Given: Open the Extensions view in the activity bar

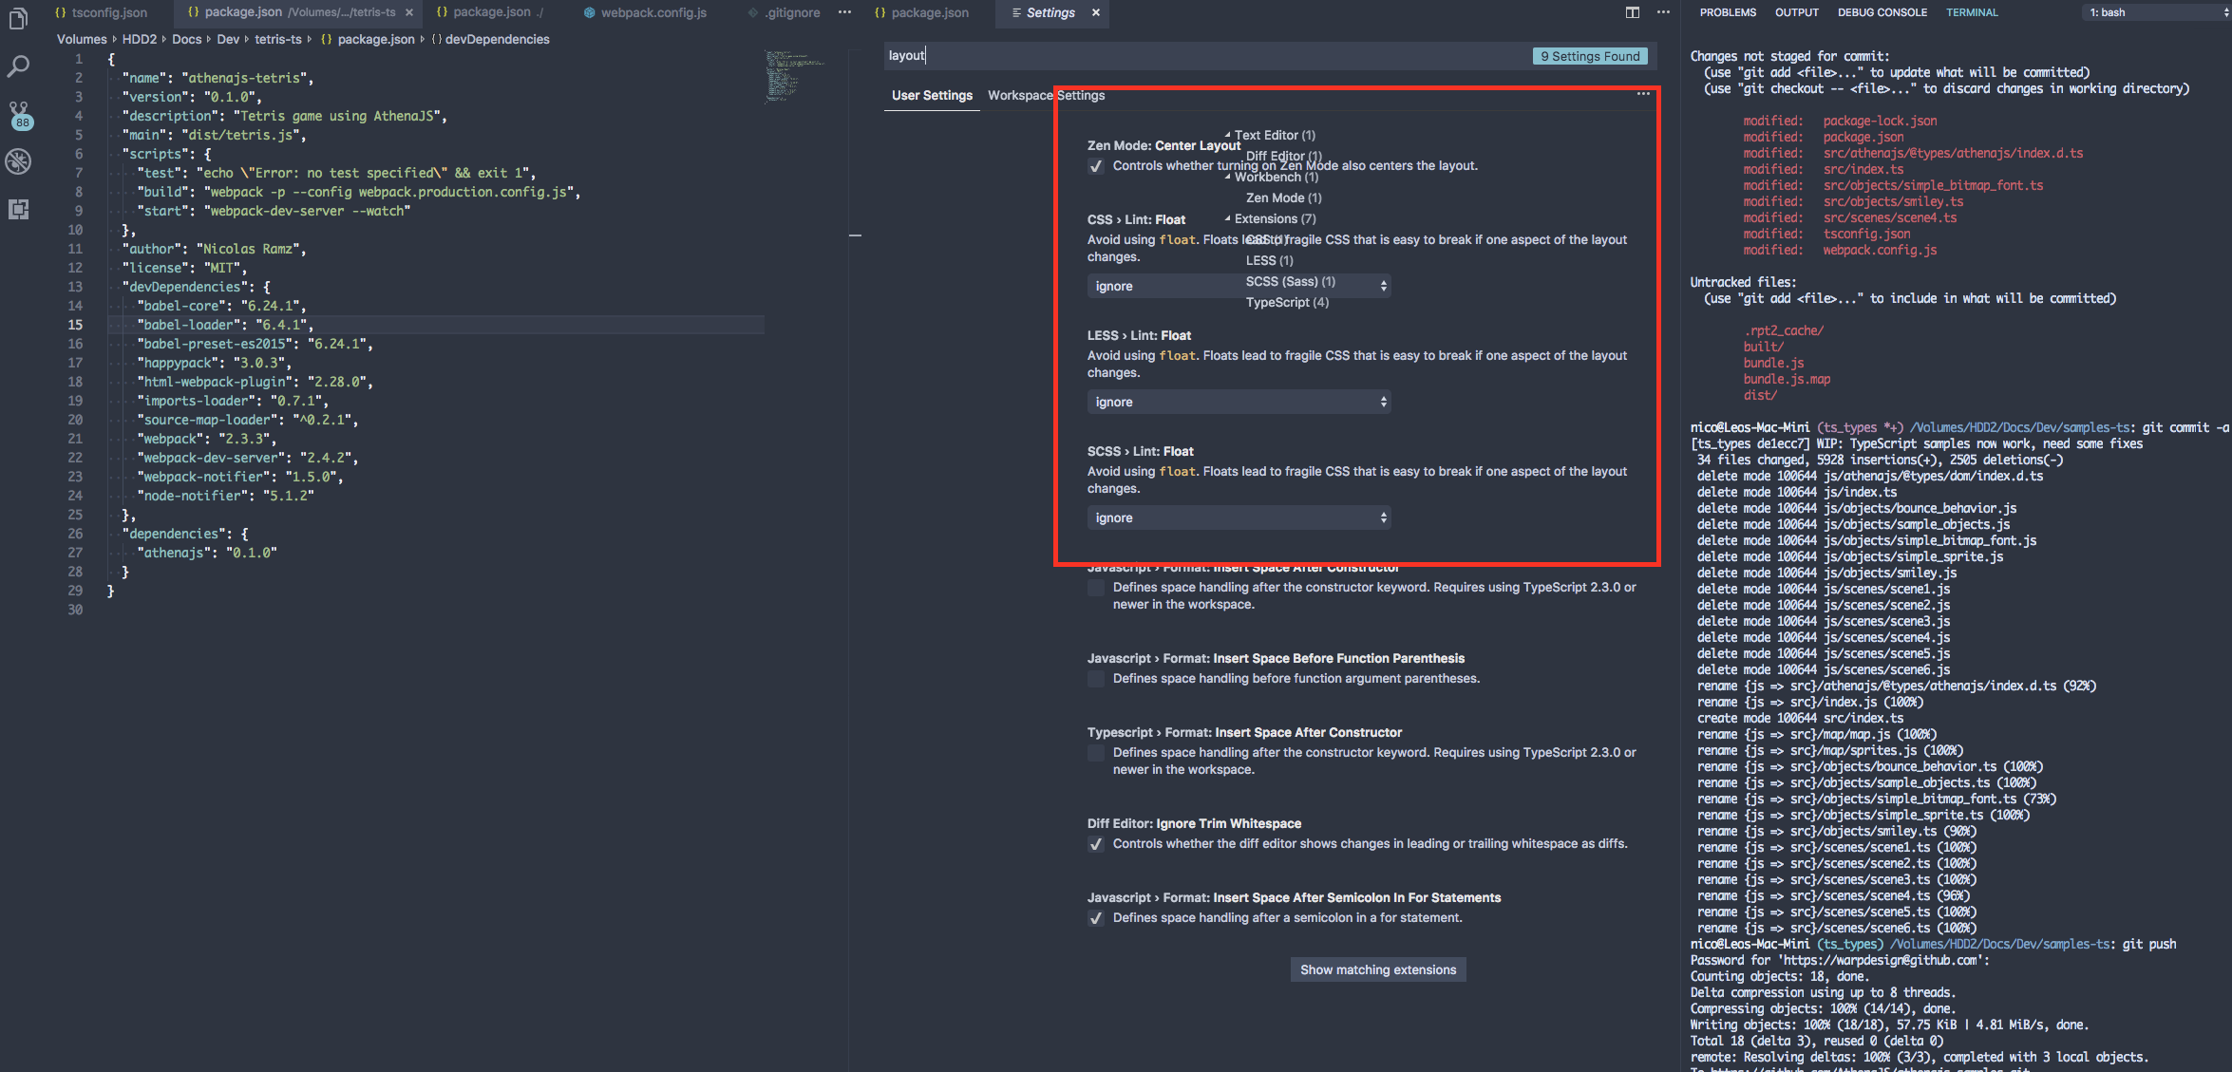Looking at the screenshot, I should [x=18, y=209].
